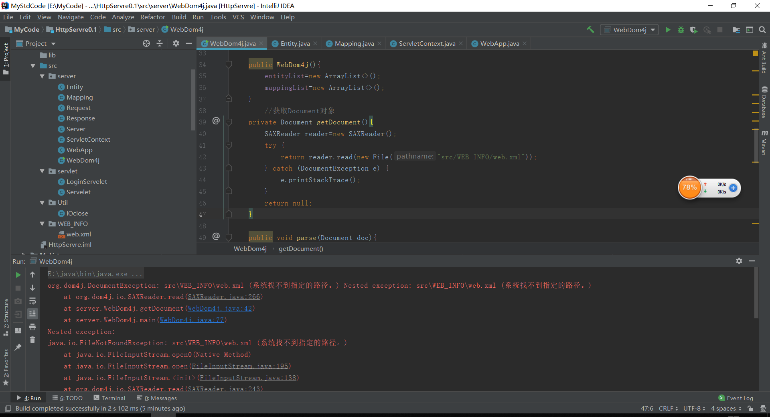The image size is (770, 417).
Task: Open the VCS menu
Action: pyautogui.click(x=238, y=17)
